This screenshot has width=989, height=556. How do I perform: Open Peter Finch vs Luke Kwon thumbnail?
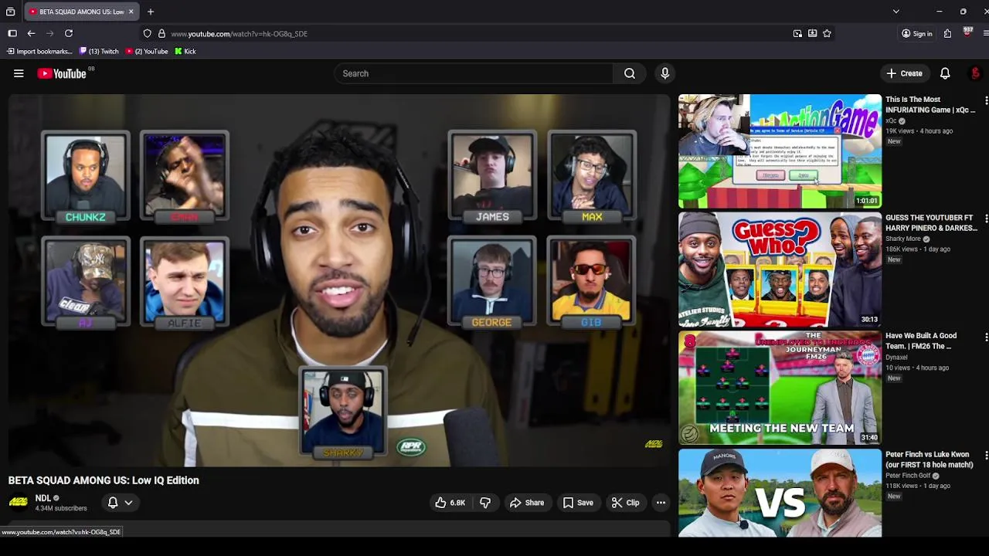(780, 493)
